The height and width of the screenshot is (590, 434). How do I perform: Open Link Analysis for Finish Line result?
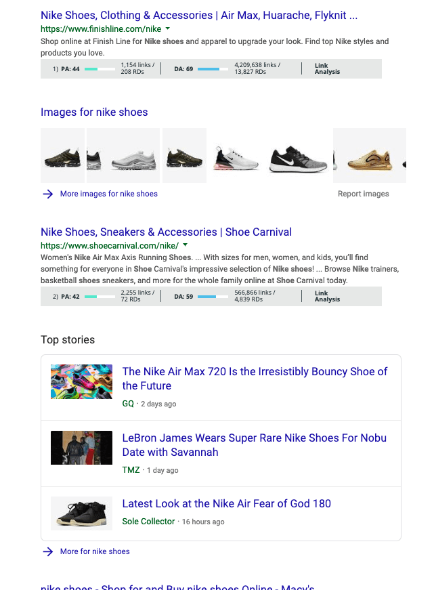click(327, 68)
